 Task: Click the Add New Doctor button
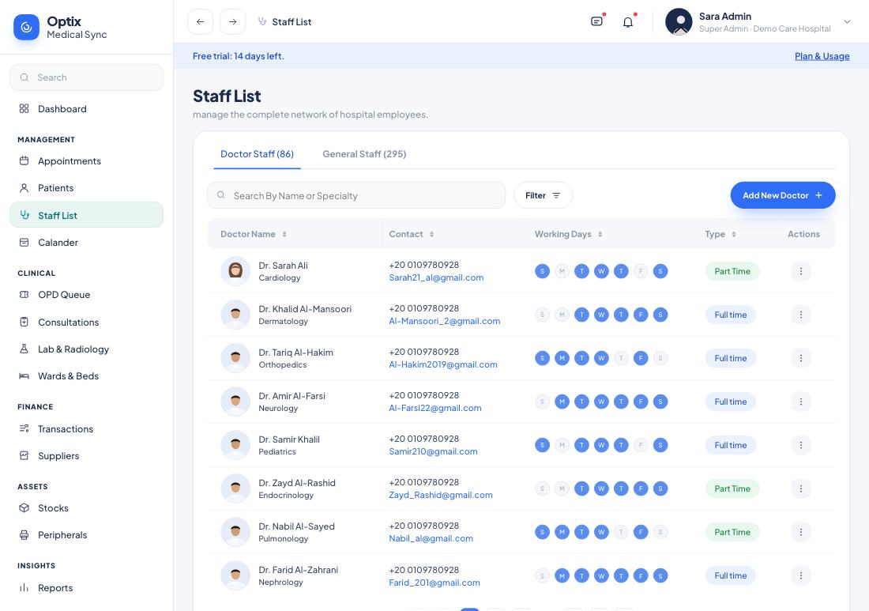coord(783,195)
